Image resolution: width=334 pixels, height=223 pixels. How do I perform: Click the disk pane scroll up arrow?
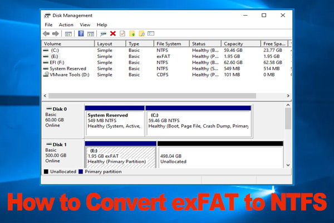(288, 105)
